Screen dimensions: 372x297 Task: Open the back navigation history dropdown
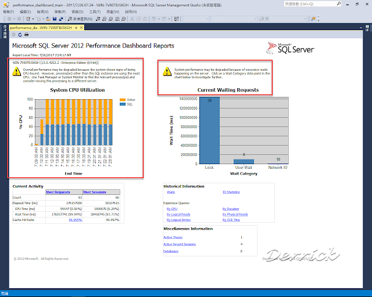(15, 19)
